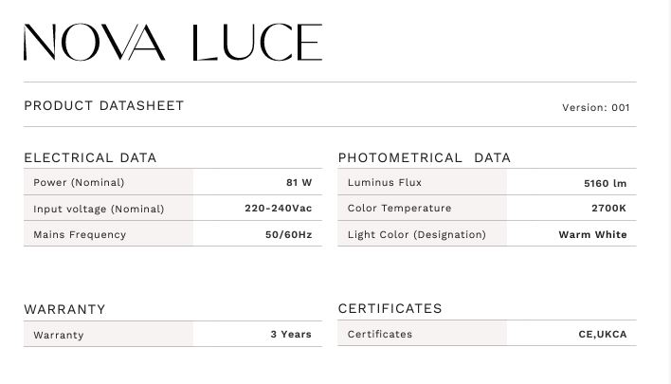Click the Luminus Flux label
The width and height of the screenshot is (671, 384).
[385, 183]
